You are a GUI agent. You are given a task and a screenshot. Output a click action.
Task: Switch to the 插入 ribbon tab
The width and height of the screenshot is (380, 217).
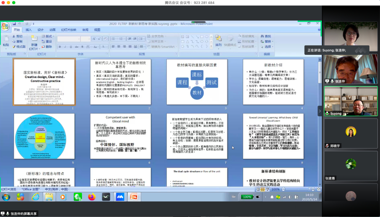coord(29,30)
